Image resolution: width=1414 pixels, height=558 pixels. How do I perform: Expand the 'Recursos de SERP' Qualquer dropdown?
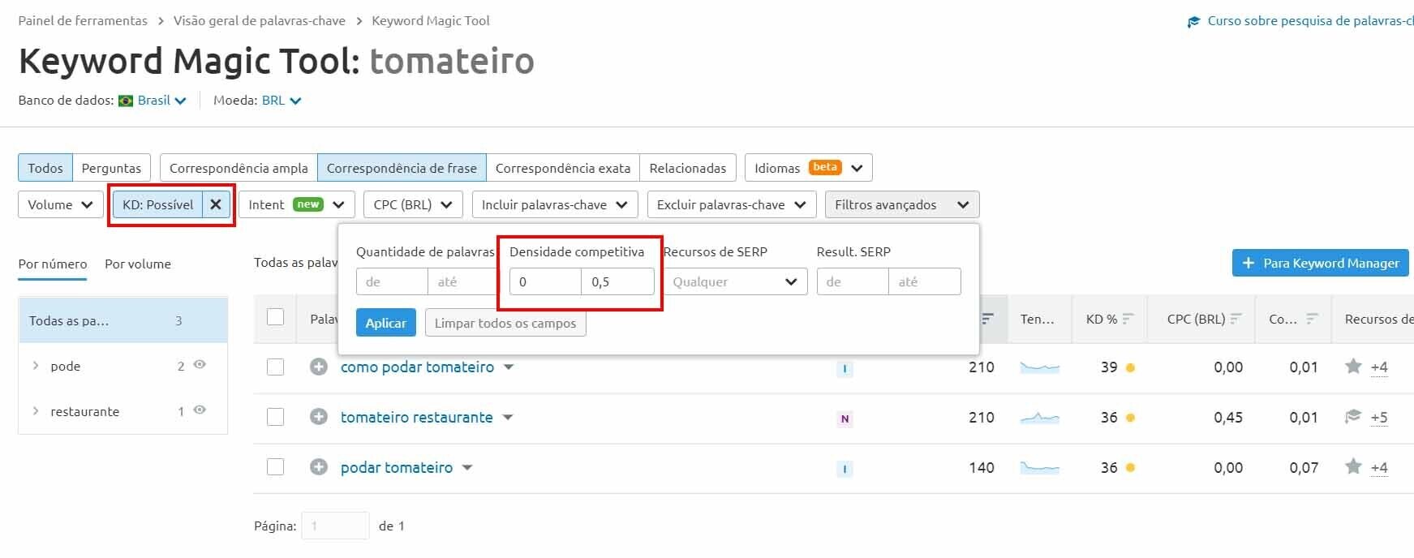(735, 282)
